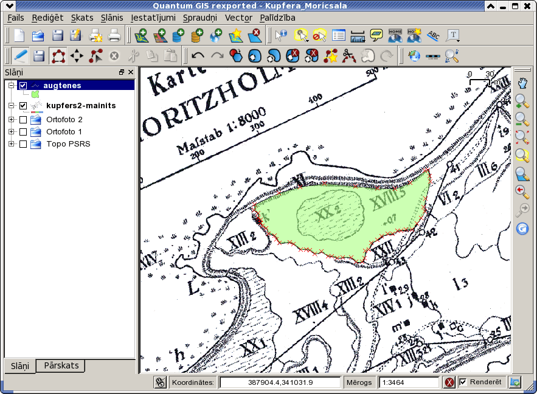Screen dimensions: 537x394
Task: Expand the Ortofoto 2 group
Action: click(x=12, y=120)
